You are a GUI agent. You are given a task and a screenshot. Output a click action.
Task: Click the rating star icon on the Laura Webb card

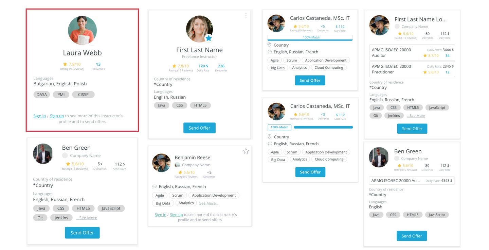(x=65, y=64)
